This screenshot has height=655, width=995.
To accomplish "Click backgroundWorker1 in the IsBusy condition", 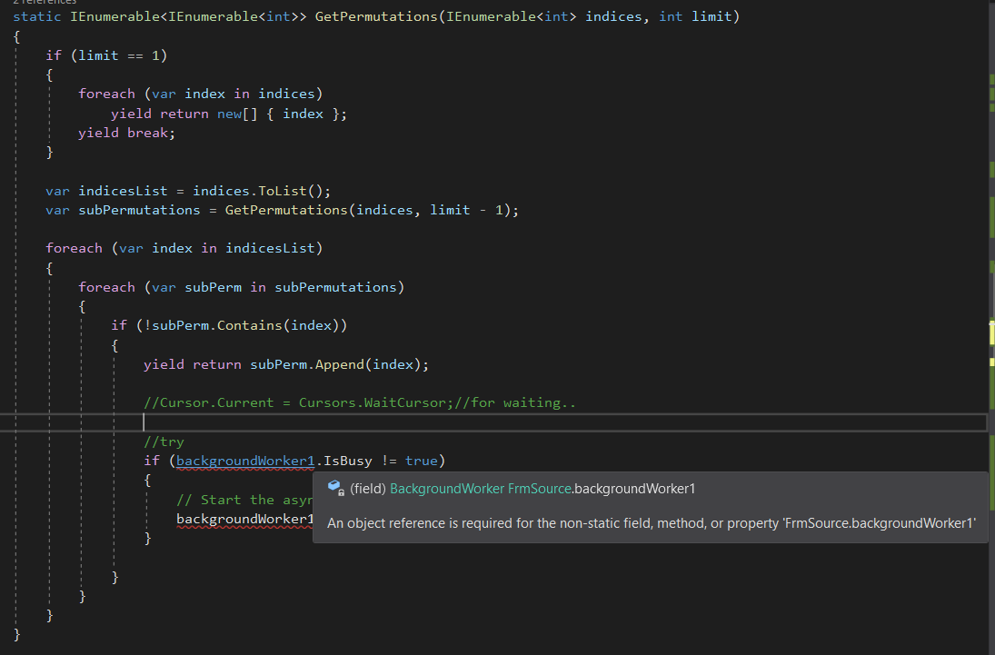I will 245,461.
